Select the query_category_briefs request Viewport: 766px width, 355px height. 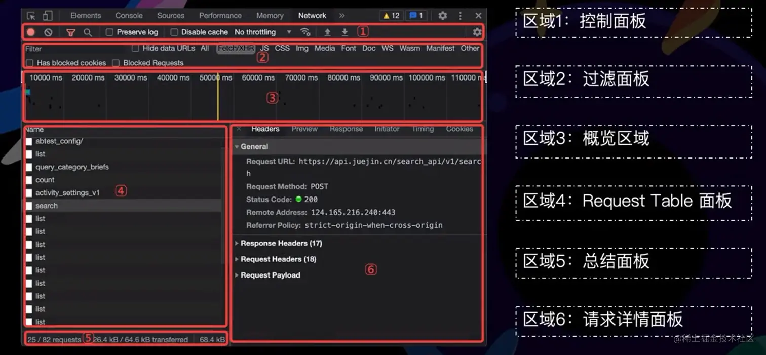(123, 167)
